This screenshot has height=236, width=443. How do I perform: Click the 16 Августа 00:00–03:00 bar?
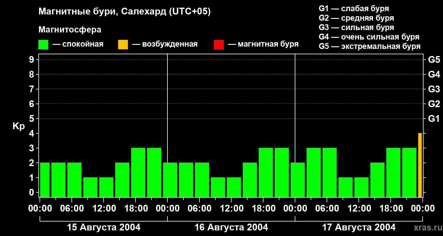170,180
